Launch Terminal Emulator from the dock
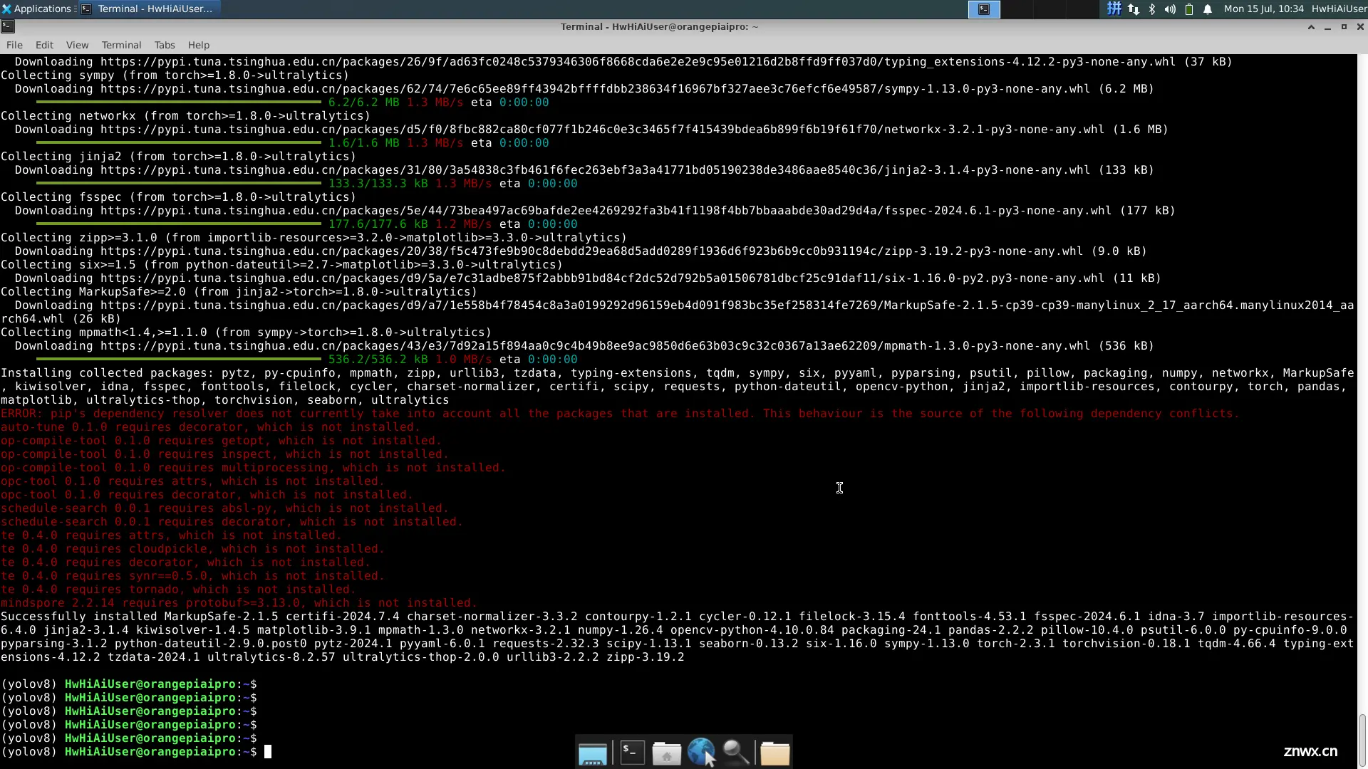The image size is (1368, 769). point(632,753)
